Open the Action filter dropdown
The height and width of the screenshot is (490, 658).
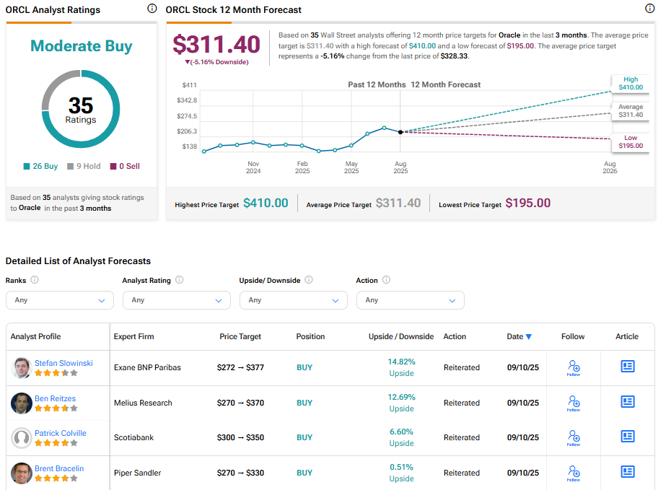tap(411, 300)
